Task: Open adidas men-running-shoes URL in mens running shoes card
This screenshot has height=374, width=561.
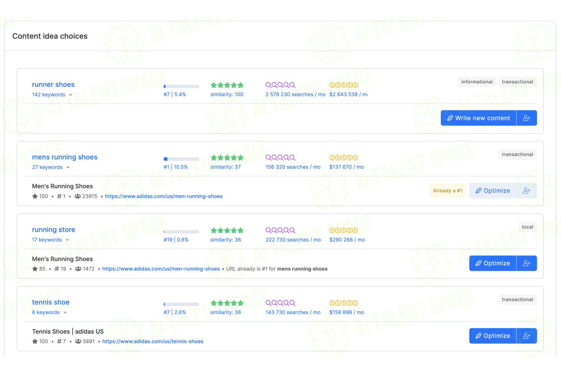Action: (x=163, y=196)
